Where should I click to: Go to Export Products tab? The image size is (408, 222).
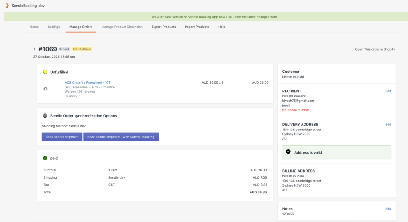click(164, 27)
